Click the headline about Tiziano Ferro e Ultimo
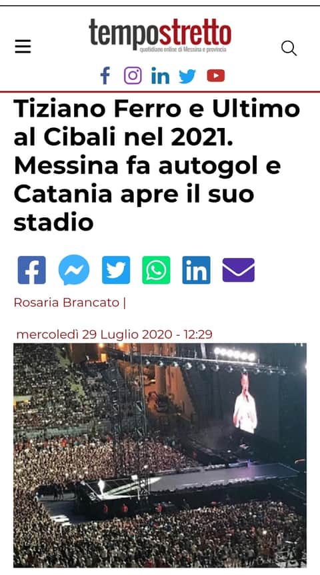Image resolution: width=320 pixels, height=575 pixels. click(x=157, y=166)
